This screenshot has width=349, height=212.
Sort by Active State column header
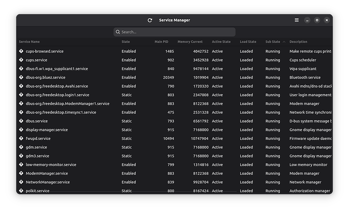221,41
